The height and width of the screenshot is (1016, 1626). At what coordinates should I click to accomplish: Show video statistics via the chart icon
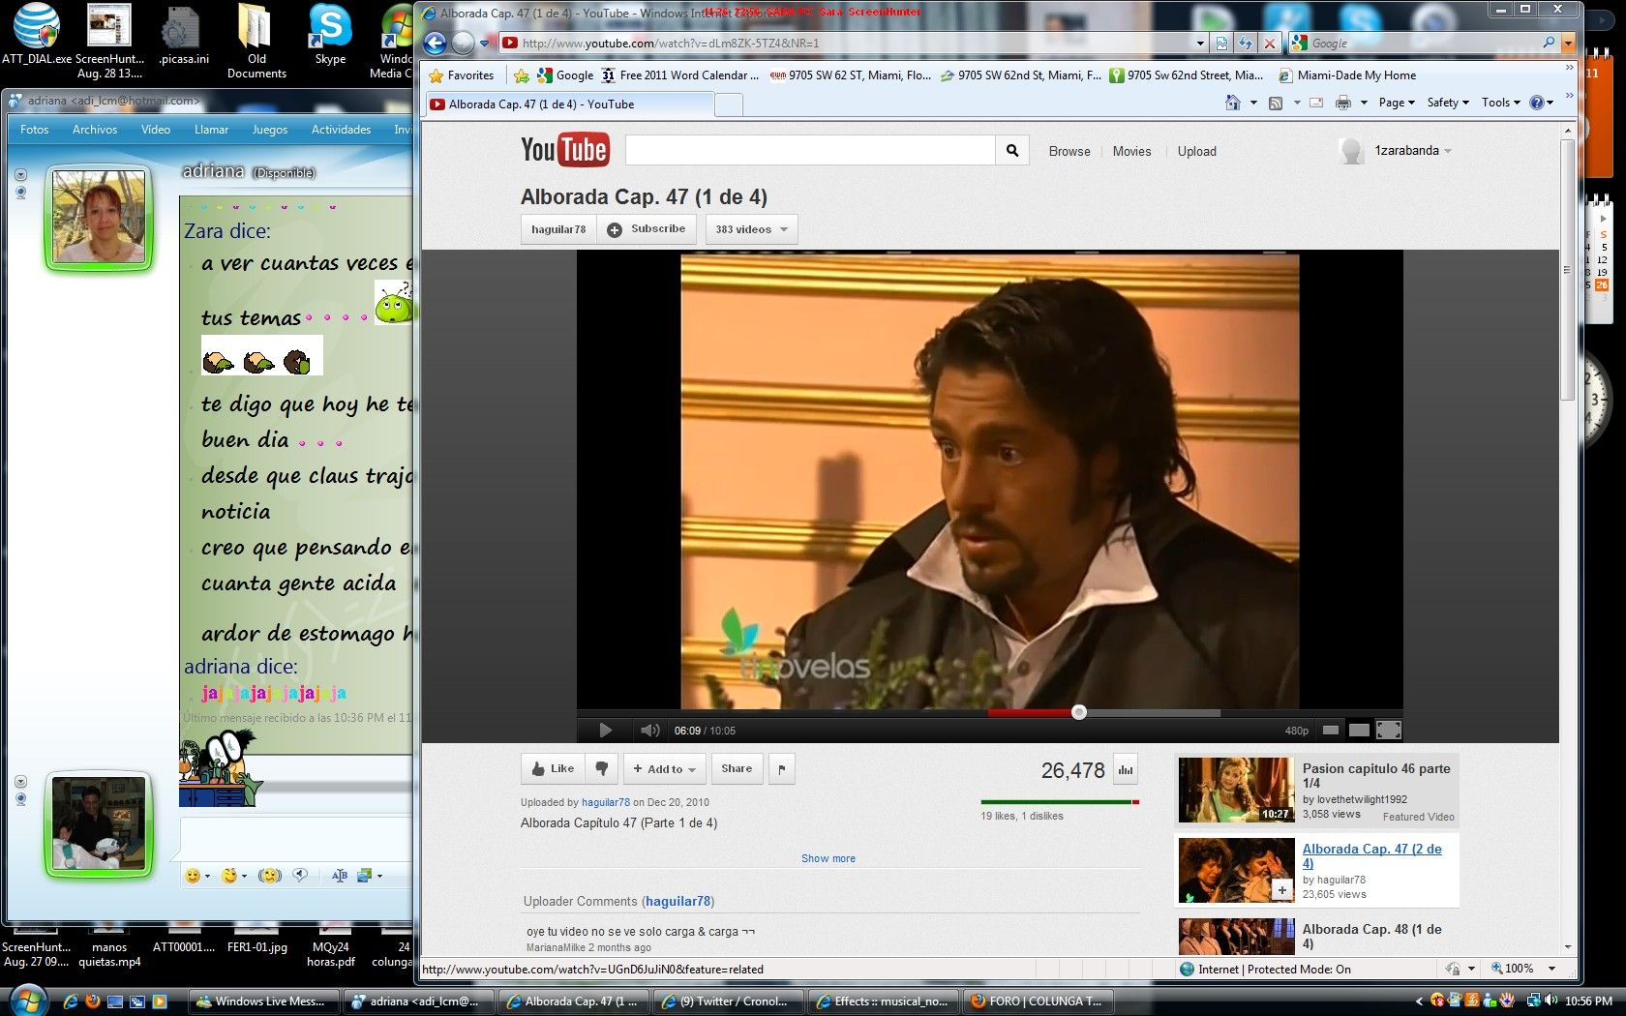1126,770
